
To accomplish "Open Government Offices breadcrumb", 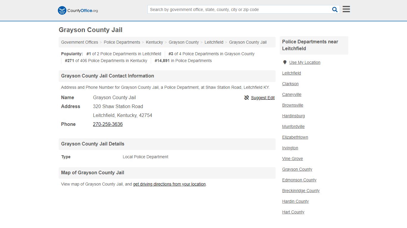I will (x=80, y=42).
